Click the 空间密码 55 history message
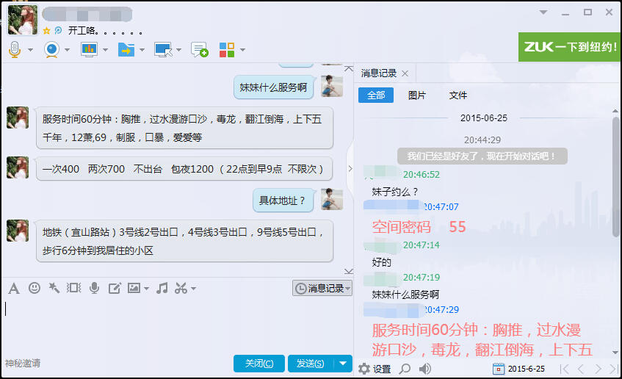 point(419,227)
